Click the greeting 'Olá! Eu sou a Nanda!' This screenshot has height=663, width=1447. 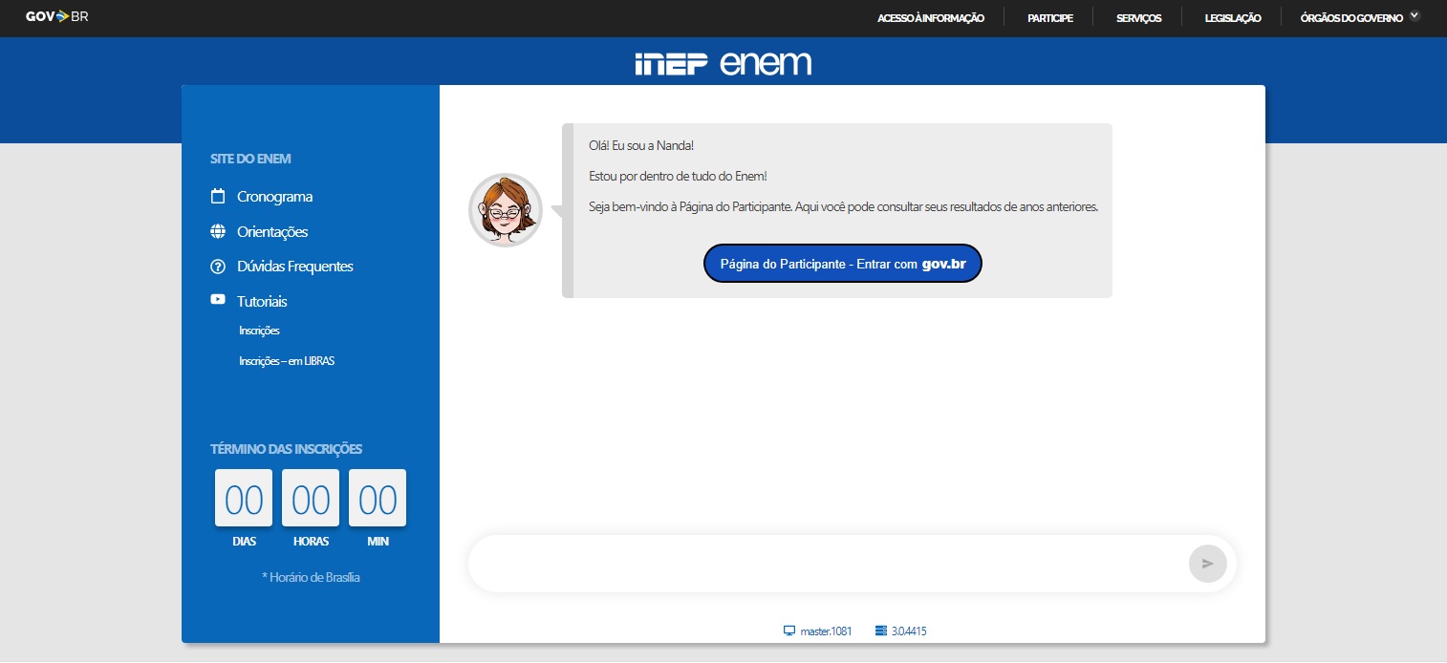pyautogui.click(x=641, y=145)
